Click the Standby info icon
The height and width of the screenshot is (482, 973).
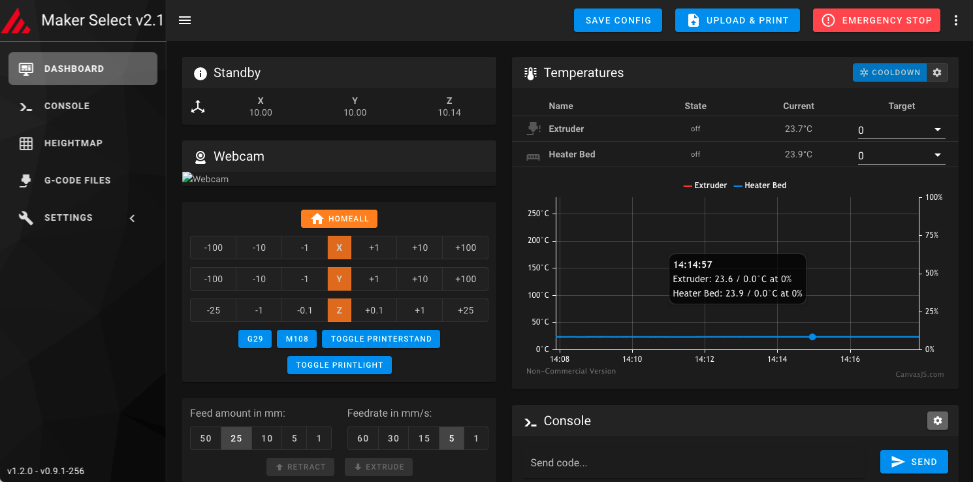click(x=200, y=73)
